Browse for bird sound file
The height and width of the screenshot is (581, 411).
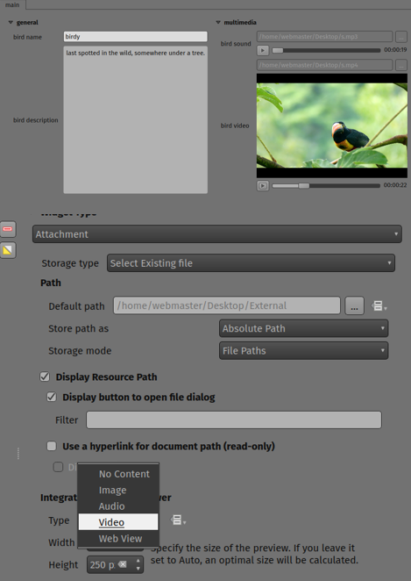(401, 37)
